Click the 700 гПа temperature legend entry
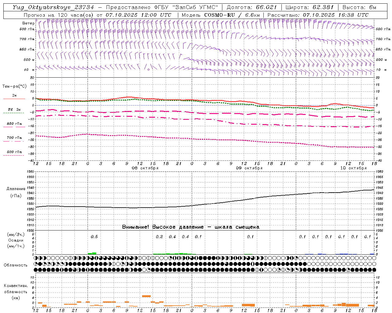Screen dimensions: 392x313 coord(14,138)
